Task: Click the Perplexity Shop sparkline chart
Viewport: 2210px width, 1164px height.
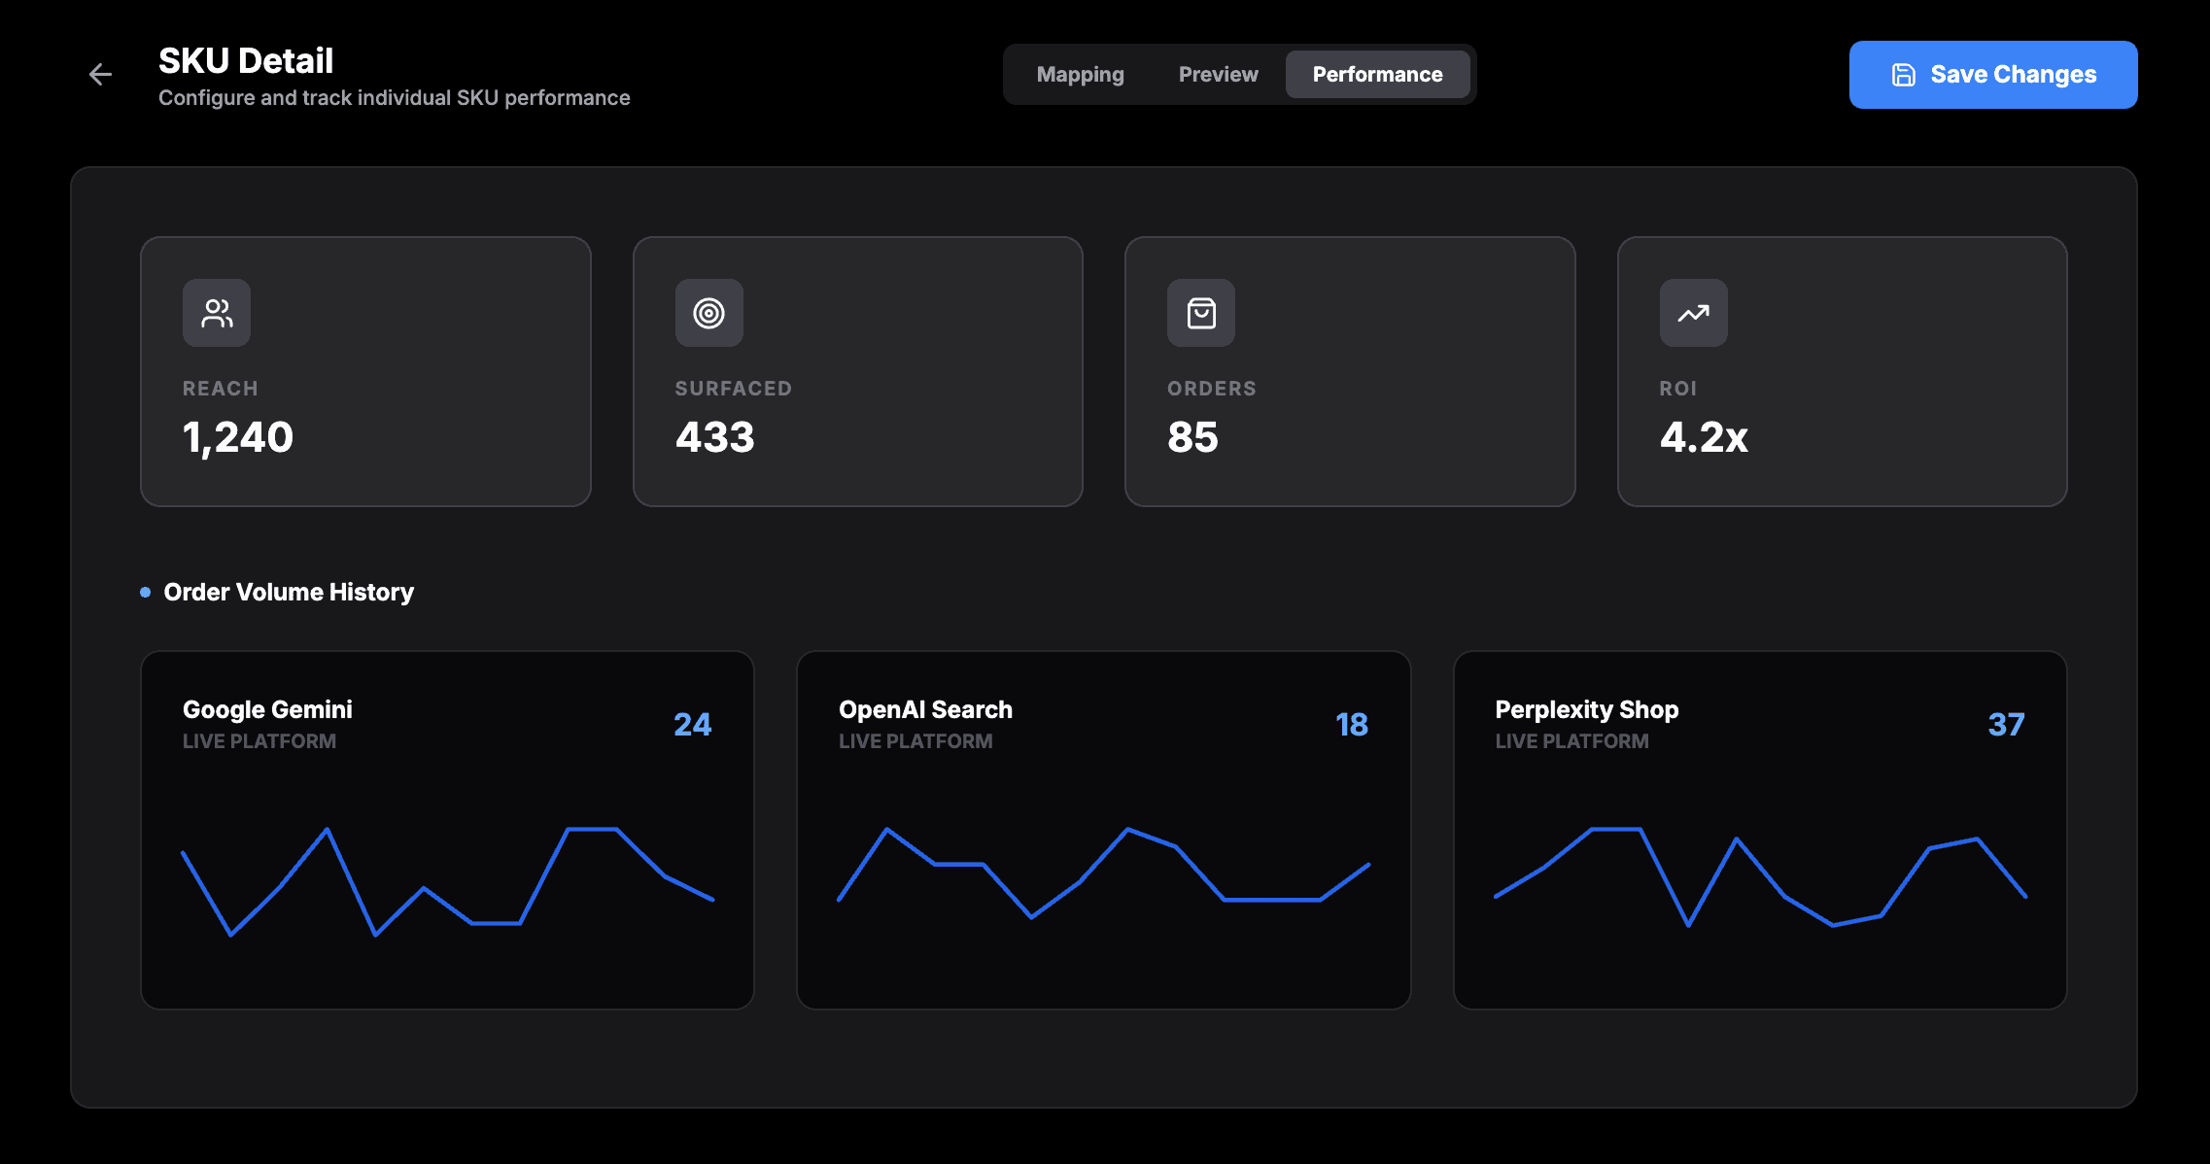Action: click(x=1759, y=877)
